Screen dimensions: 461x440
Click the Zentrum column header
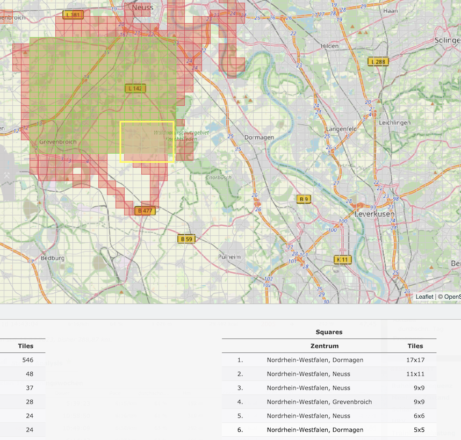pos(324,346)
